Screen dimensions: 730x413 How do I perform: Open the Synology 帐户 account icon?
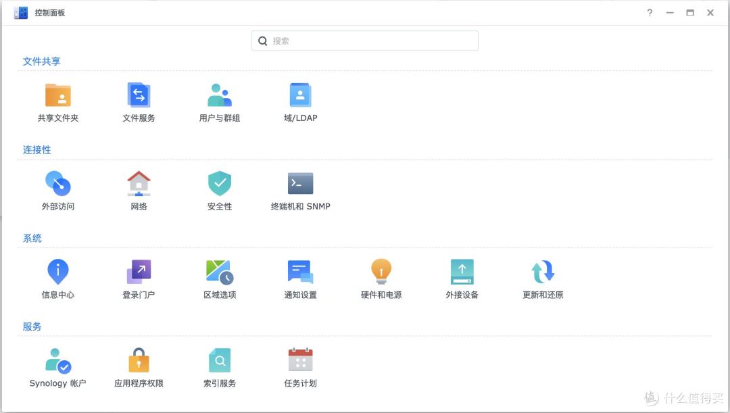pos(57,360)
